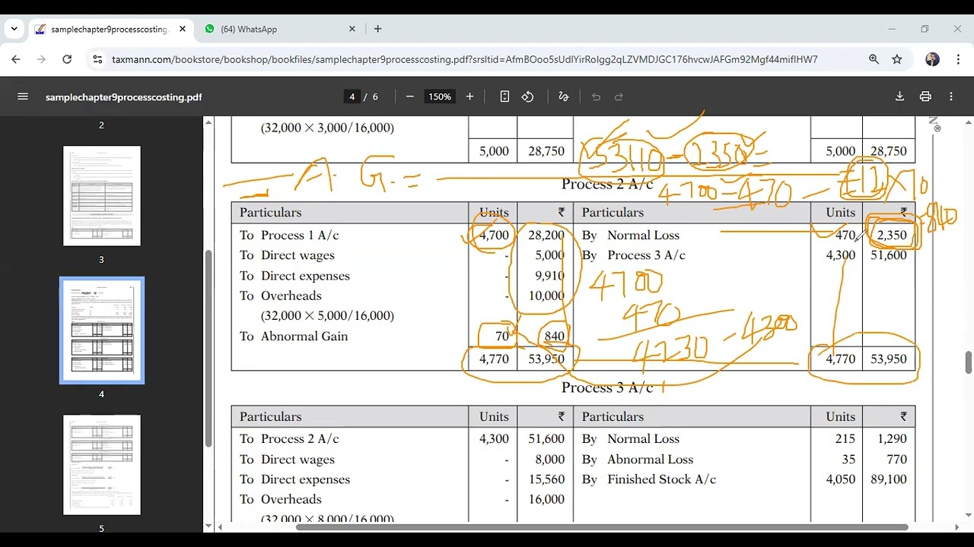Click the '(32,000 × 3,000/16,000)' text
This screenshot has height=547, width=974.
(x=327, y=128)
